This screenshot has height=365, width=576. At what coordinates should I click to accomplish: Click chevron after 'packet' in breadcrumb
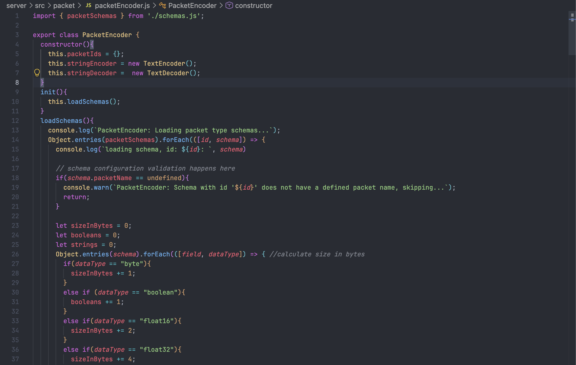pos(79,6)
